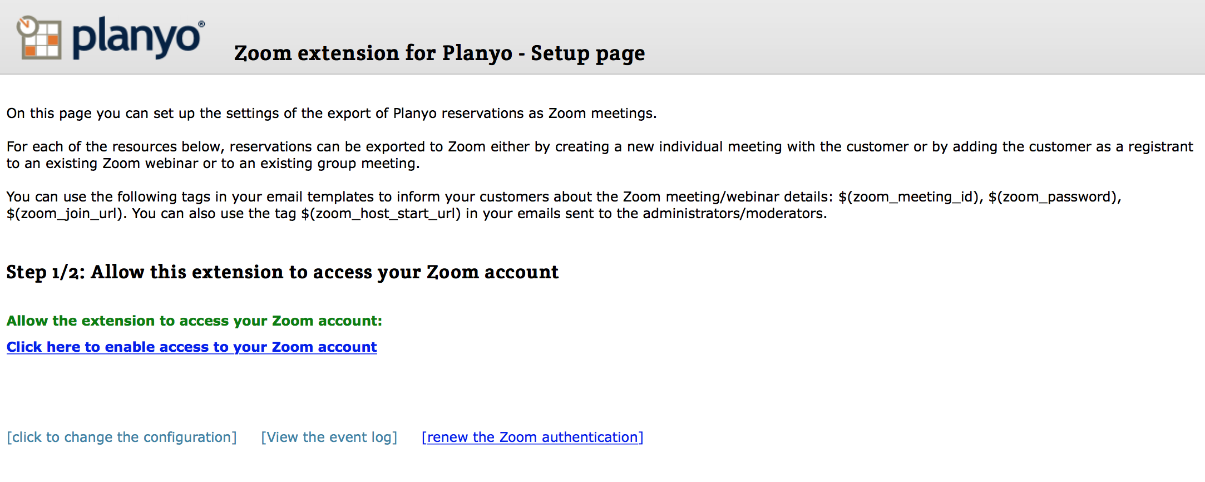Click the Step 1/2 section heading
The image size is (1205, 482).
click(x=283, y=272)
